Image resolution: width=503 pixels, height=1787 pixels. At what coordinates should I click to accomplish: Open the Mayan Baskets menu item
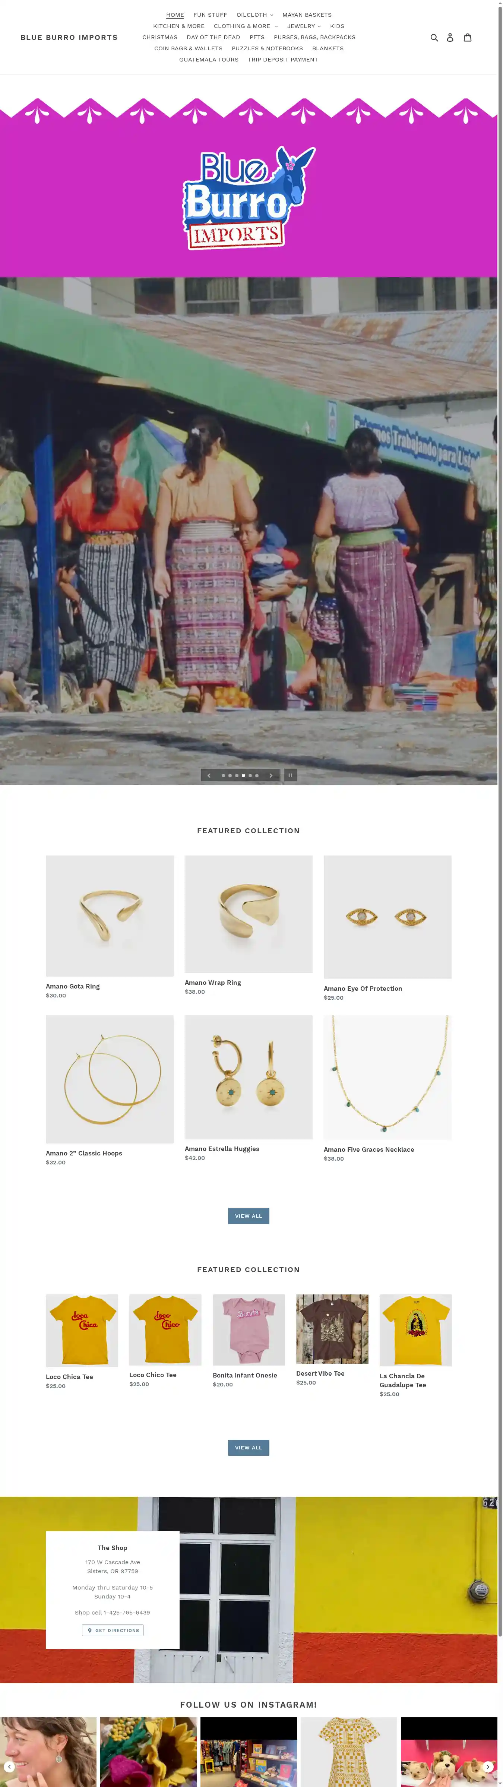pyautogui.click(x=307, y=15)
